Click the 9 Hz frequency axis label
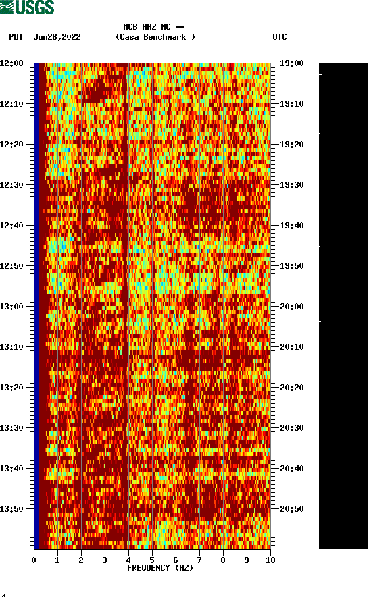Image resolution: width=373 pixels, height=603 pixels. point(247,560)
